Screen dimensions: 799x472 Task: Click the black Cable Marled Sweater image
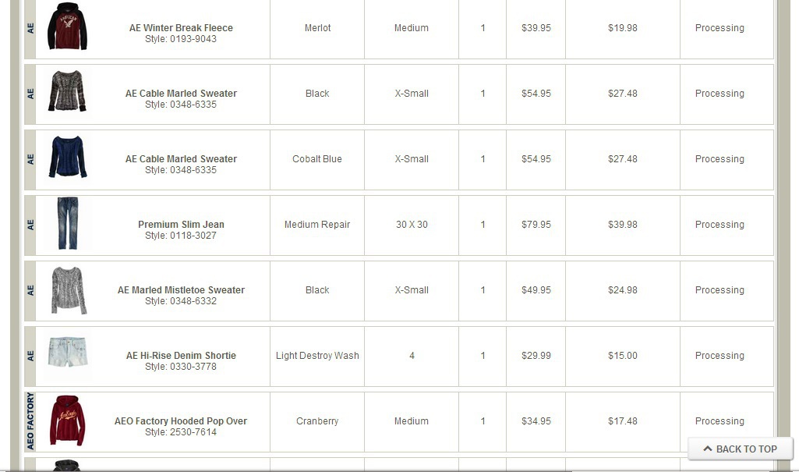[67, 92]
